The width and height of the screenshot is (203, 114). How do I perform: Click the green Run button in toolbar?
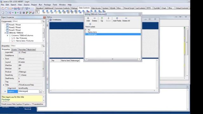pos(16,13)
